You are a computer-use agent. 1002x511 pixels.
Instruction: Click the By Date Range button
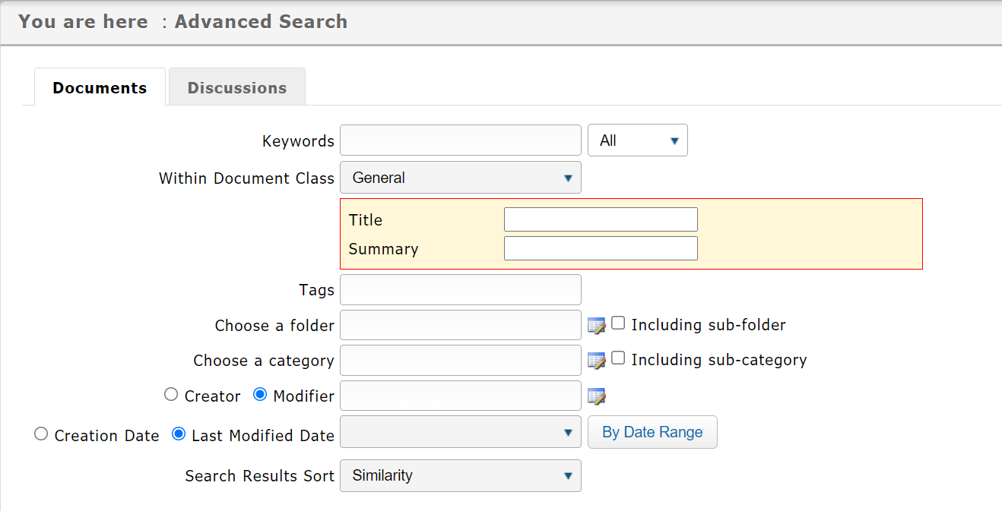pos(652,432)
